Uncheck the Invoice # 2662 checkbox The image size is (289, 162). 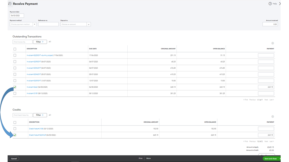pyautogui.click(x=15, y=87)
